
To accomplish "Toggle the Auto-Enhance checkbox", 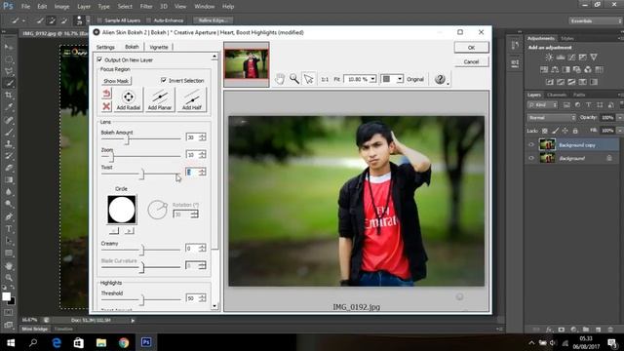I will click(x=149, y=20).
